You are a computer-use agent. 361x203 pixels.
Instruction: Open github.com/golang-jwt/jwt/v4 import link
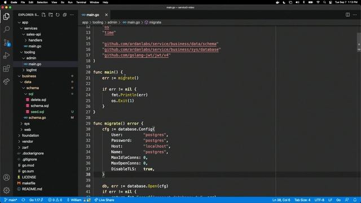click(137, 55)
